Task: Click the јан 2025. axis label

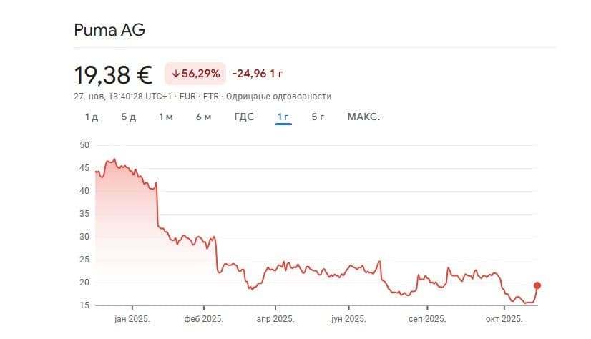Action: coord(132,319)
